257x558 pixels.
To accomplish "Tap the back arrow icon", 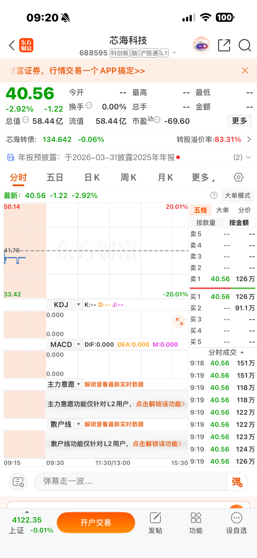I will 12,45.
